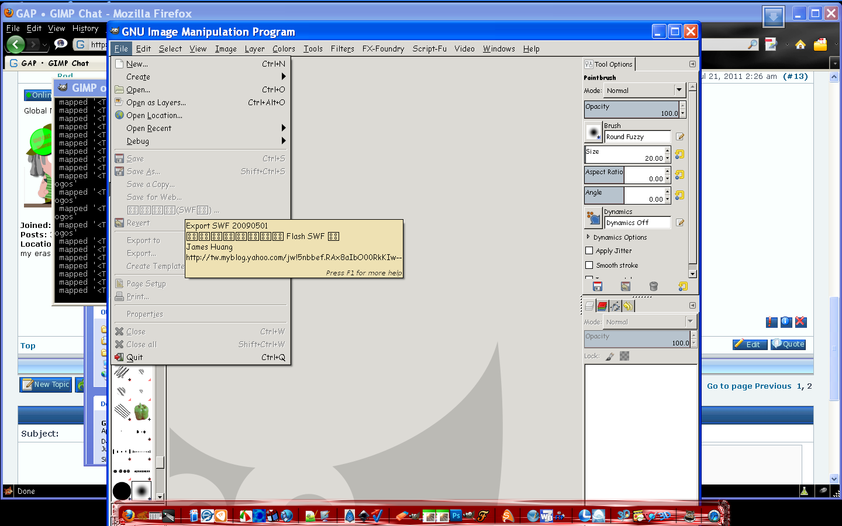The image size is (842, 526).
Task: Open the Filters menu
Action: coord(342,49)
